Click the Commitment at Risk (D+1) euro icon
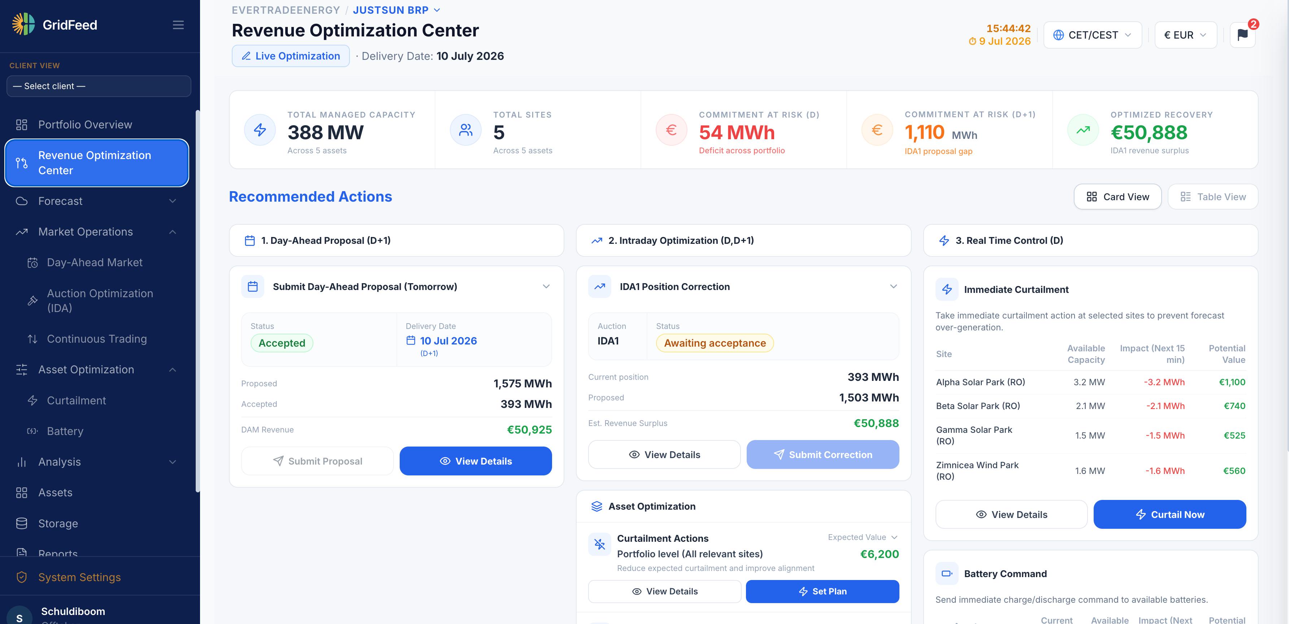The image size is (1289, 624). [877, 130]
